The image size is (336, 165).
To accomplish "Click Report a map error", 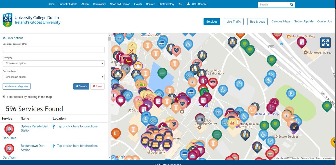I will [325, 158].
